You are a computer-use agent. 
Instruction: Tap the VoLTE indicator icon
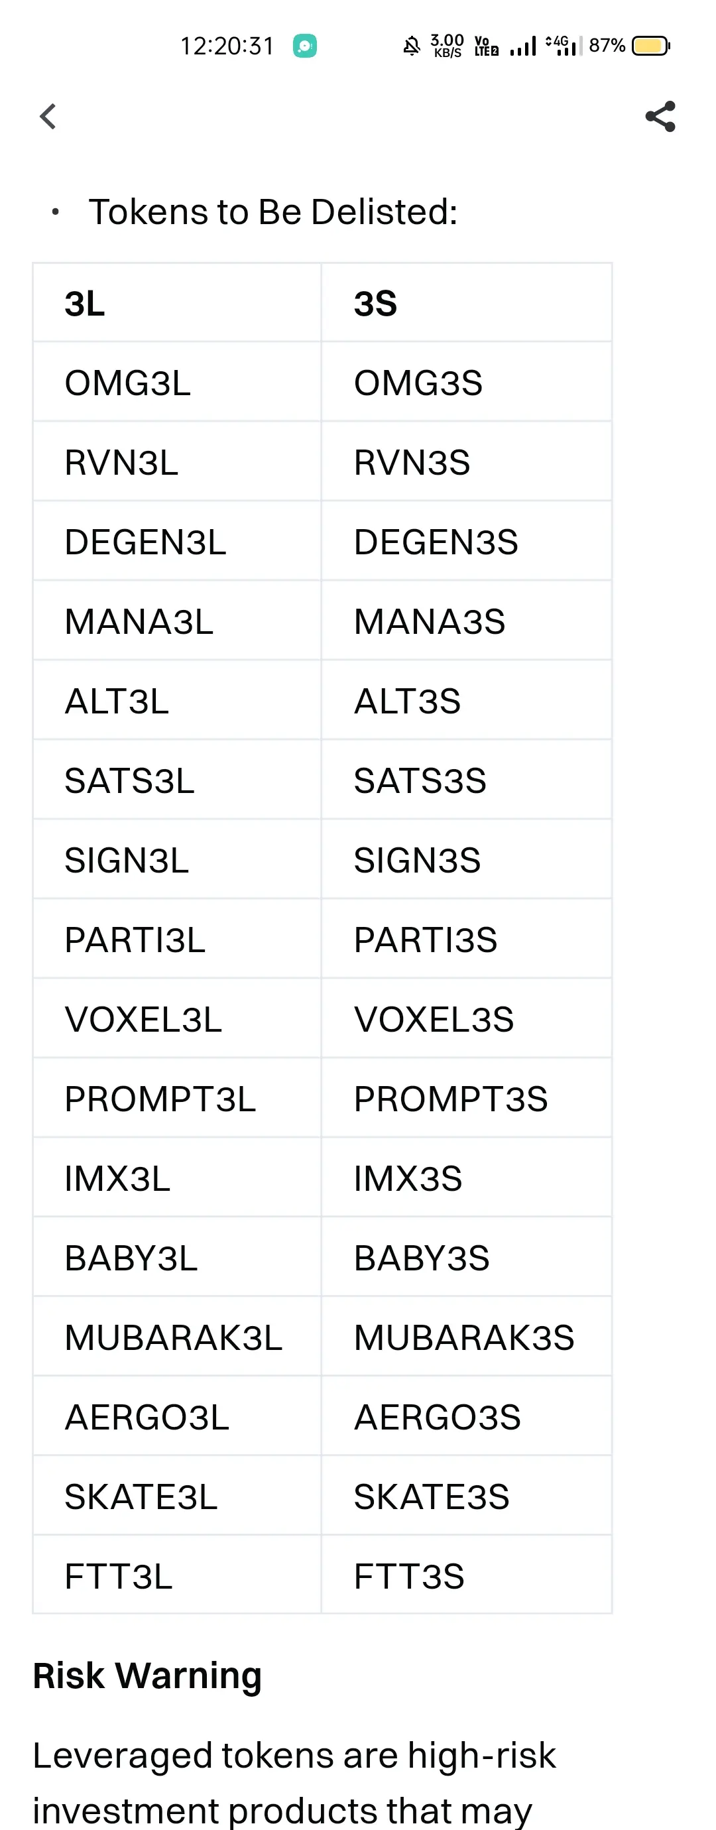(486, 46)
